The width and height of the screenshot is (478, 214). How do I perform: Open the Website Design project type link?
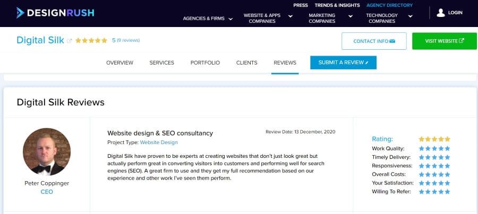[159, 142]
